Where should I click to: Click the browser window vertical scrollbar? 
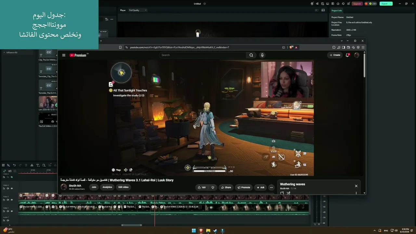[x=364, y=65]
